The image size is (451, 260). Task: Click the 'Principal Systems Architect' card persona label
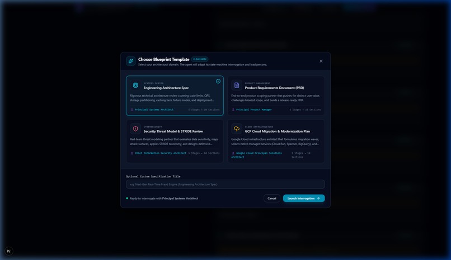coord(154,109)
